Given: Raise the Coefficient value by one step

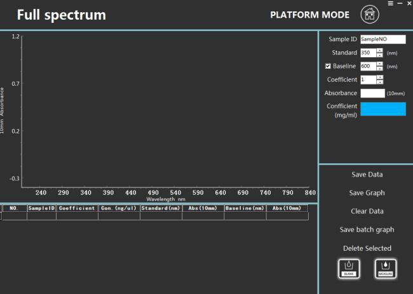Looking at the screenshot, I should coord(380,77).
